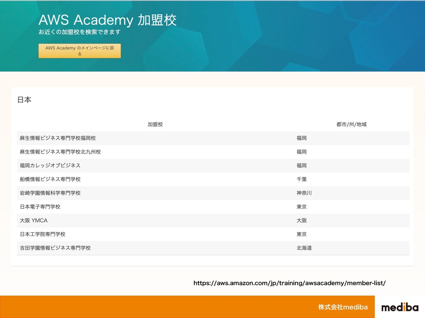Click 岩崎学園情報科学専門学校 school name
Viewport: 425px width, 318px height.
[x=50, y=193]
